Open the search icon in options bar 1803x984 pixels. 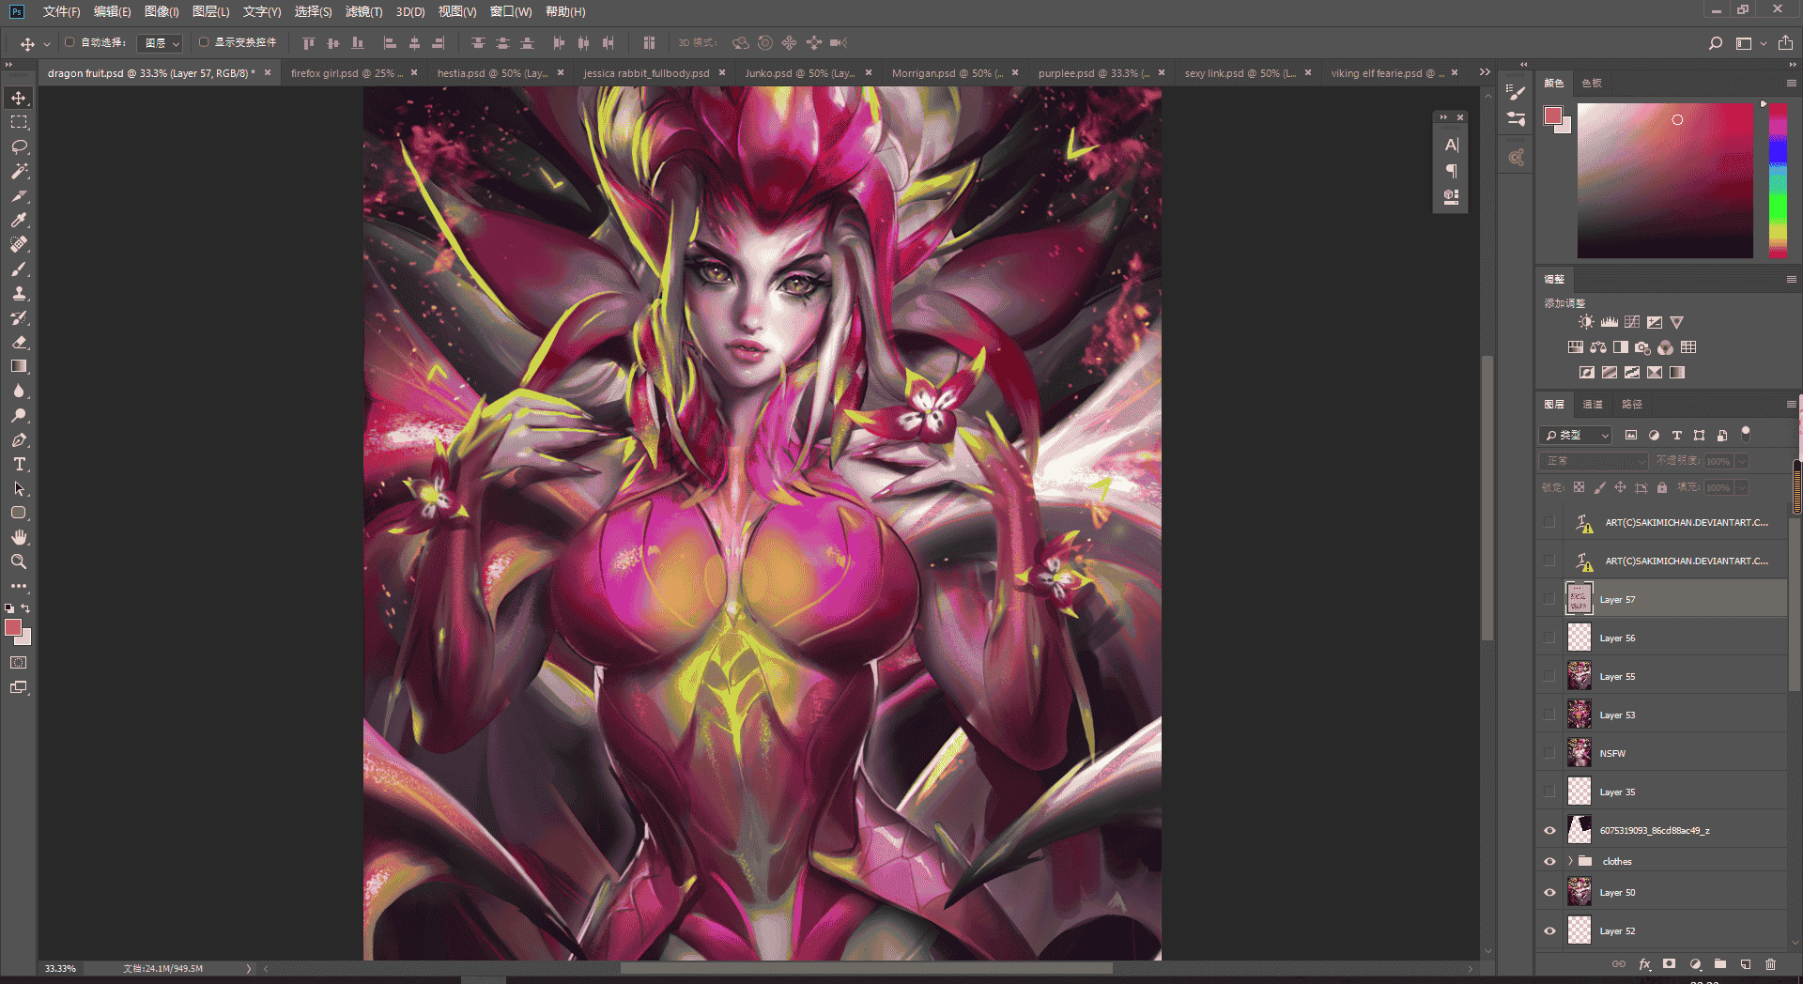[x=1716, y=43]
